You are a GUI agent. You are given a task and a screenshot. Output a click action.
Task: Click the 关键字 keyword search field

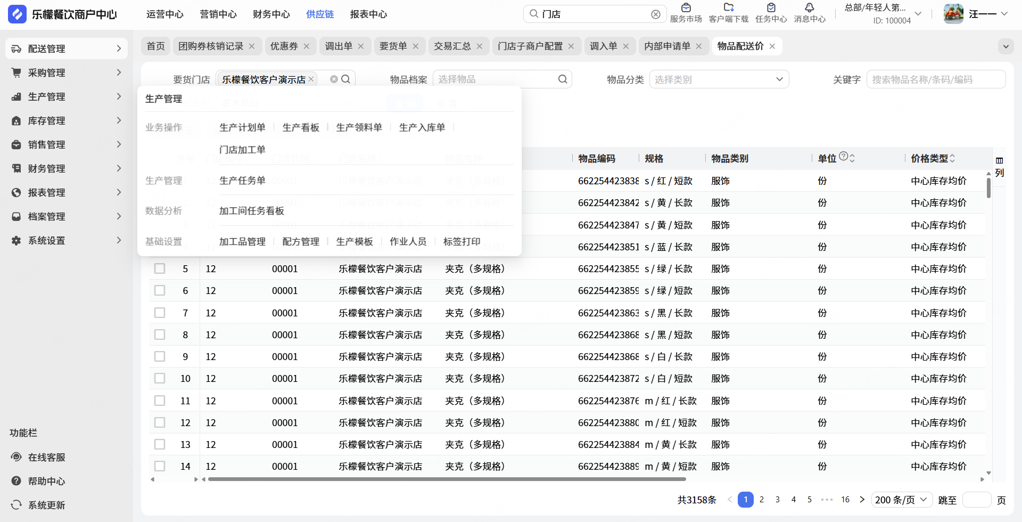(935, 79)
